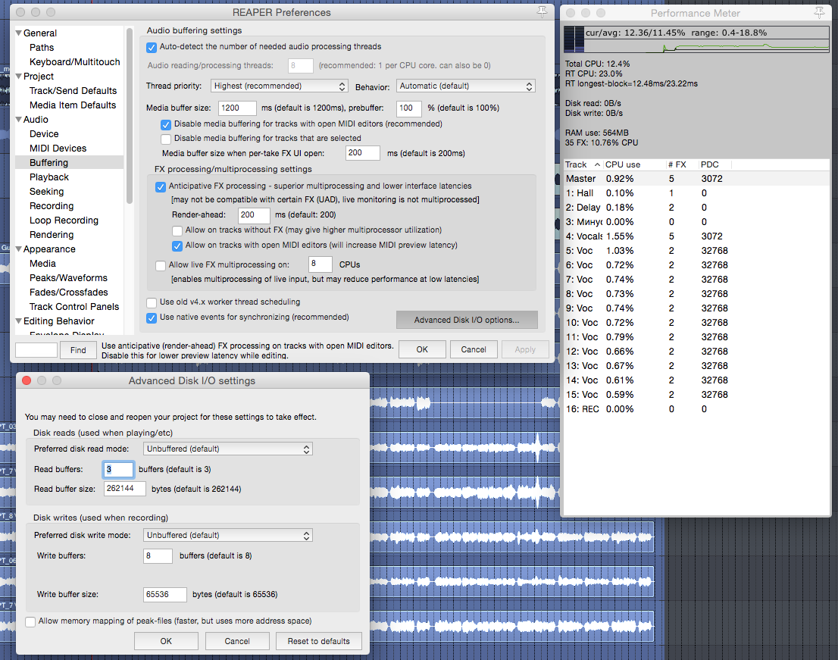Select Seeking preferences page

tap(46, 192)
